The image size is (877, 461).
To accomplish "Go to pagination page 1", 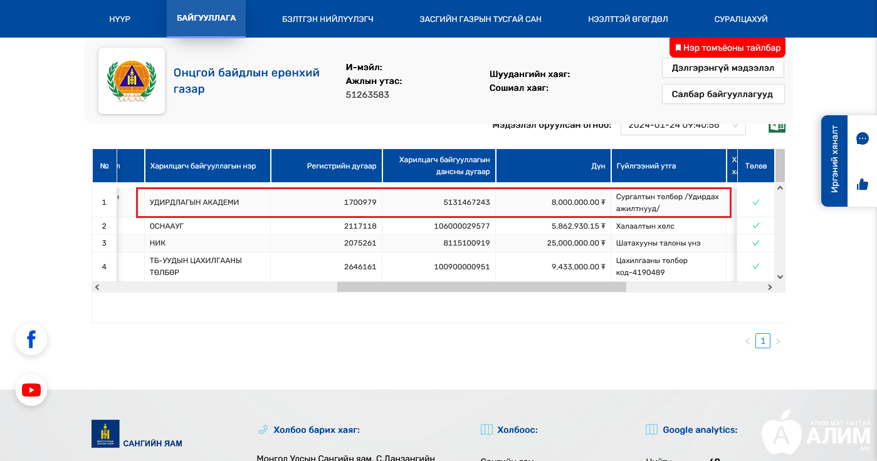I will [763, 341].
